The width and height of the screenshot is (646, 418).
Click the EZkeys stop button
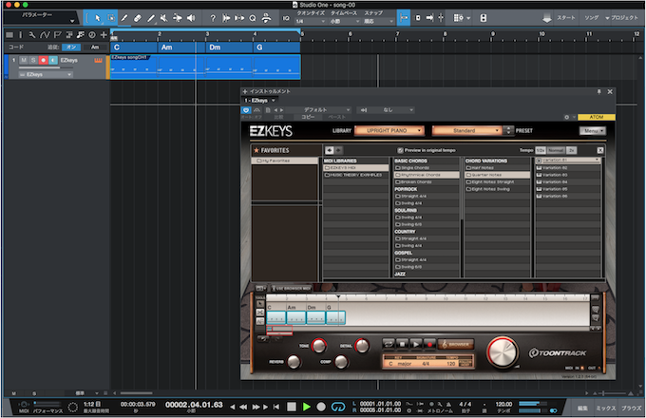click(402, 344)
